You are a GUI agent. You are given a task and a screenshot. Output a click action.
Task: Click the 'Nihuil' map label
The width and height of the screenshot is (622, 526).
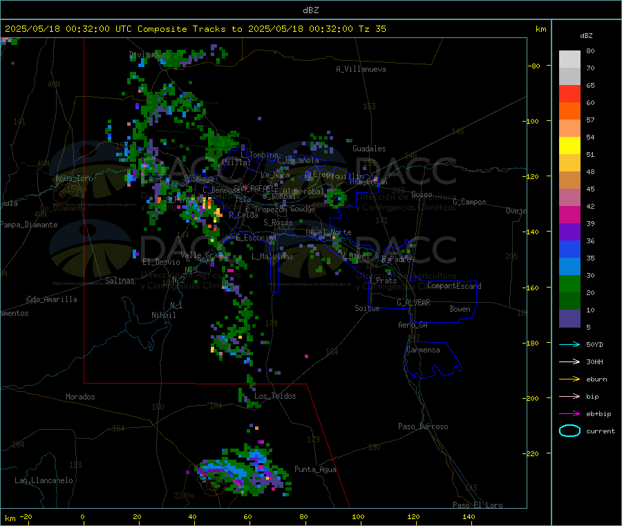[163, 315]
